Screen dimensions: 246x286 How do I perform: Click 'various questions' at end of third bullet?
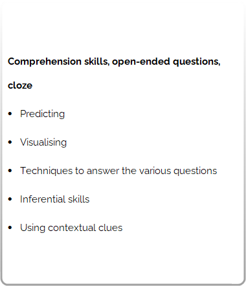pos(178,171)
